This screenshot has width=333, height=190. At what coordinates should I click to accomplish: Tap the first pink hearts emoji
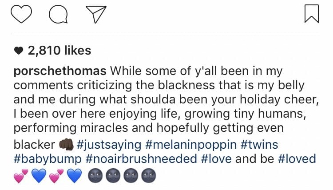(x=21, y=176)
